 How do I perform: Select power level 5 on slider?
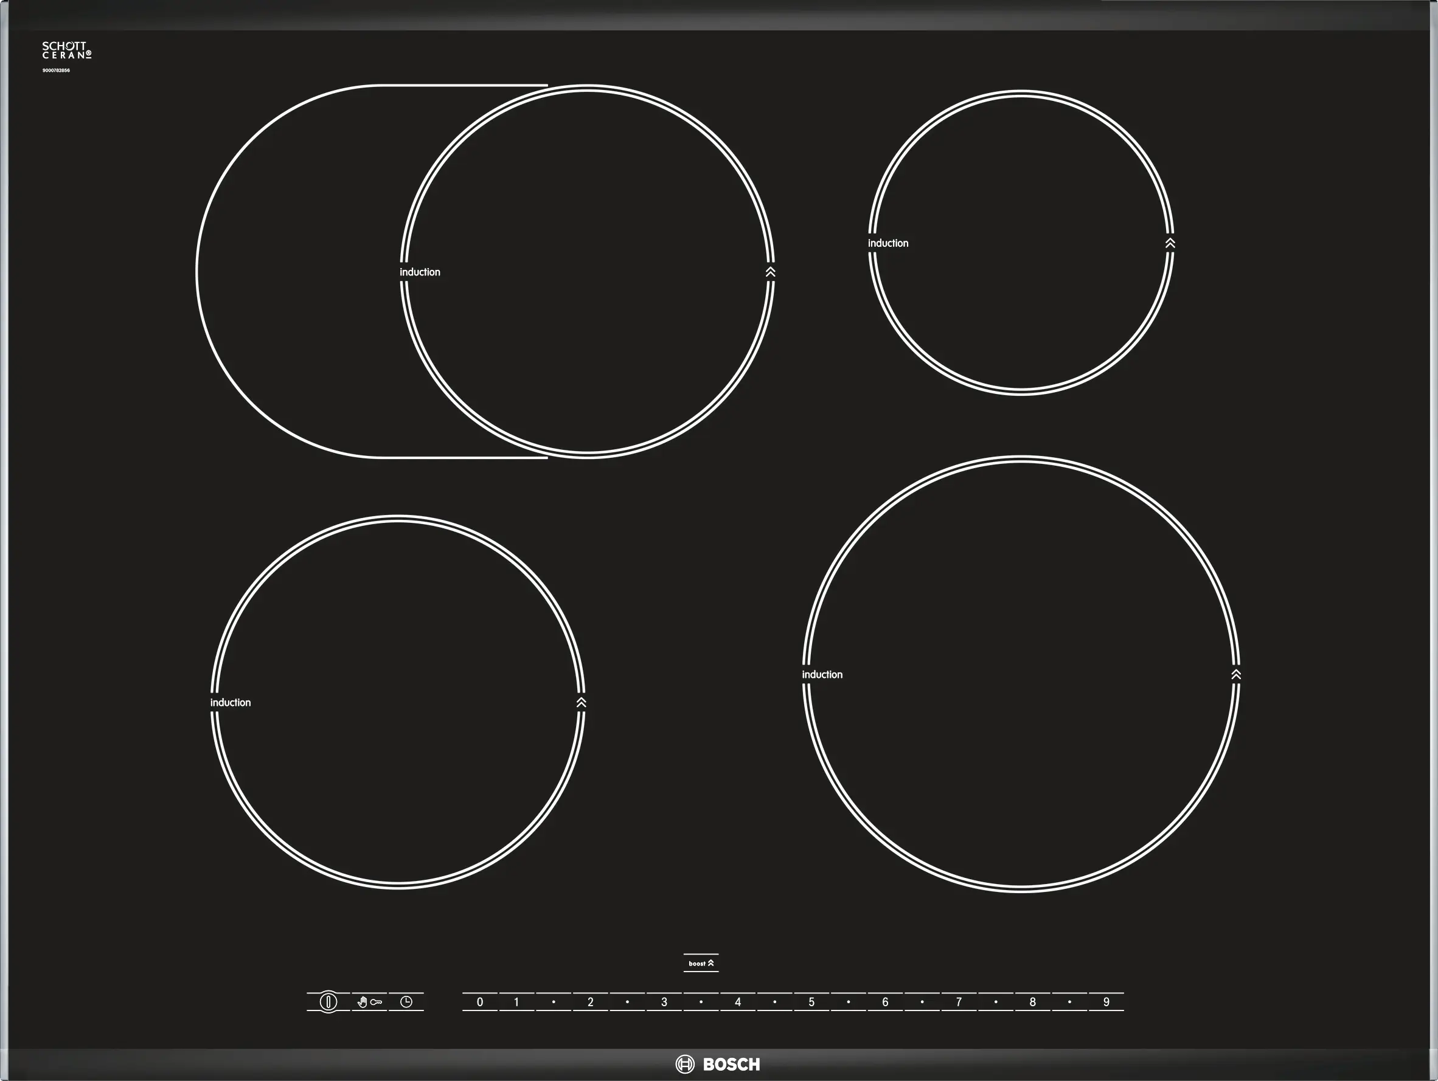click(811, 1002)
